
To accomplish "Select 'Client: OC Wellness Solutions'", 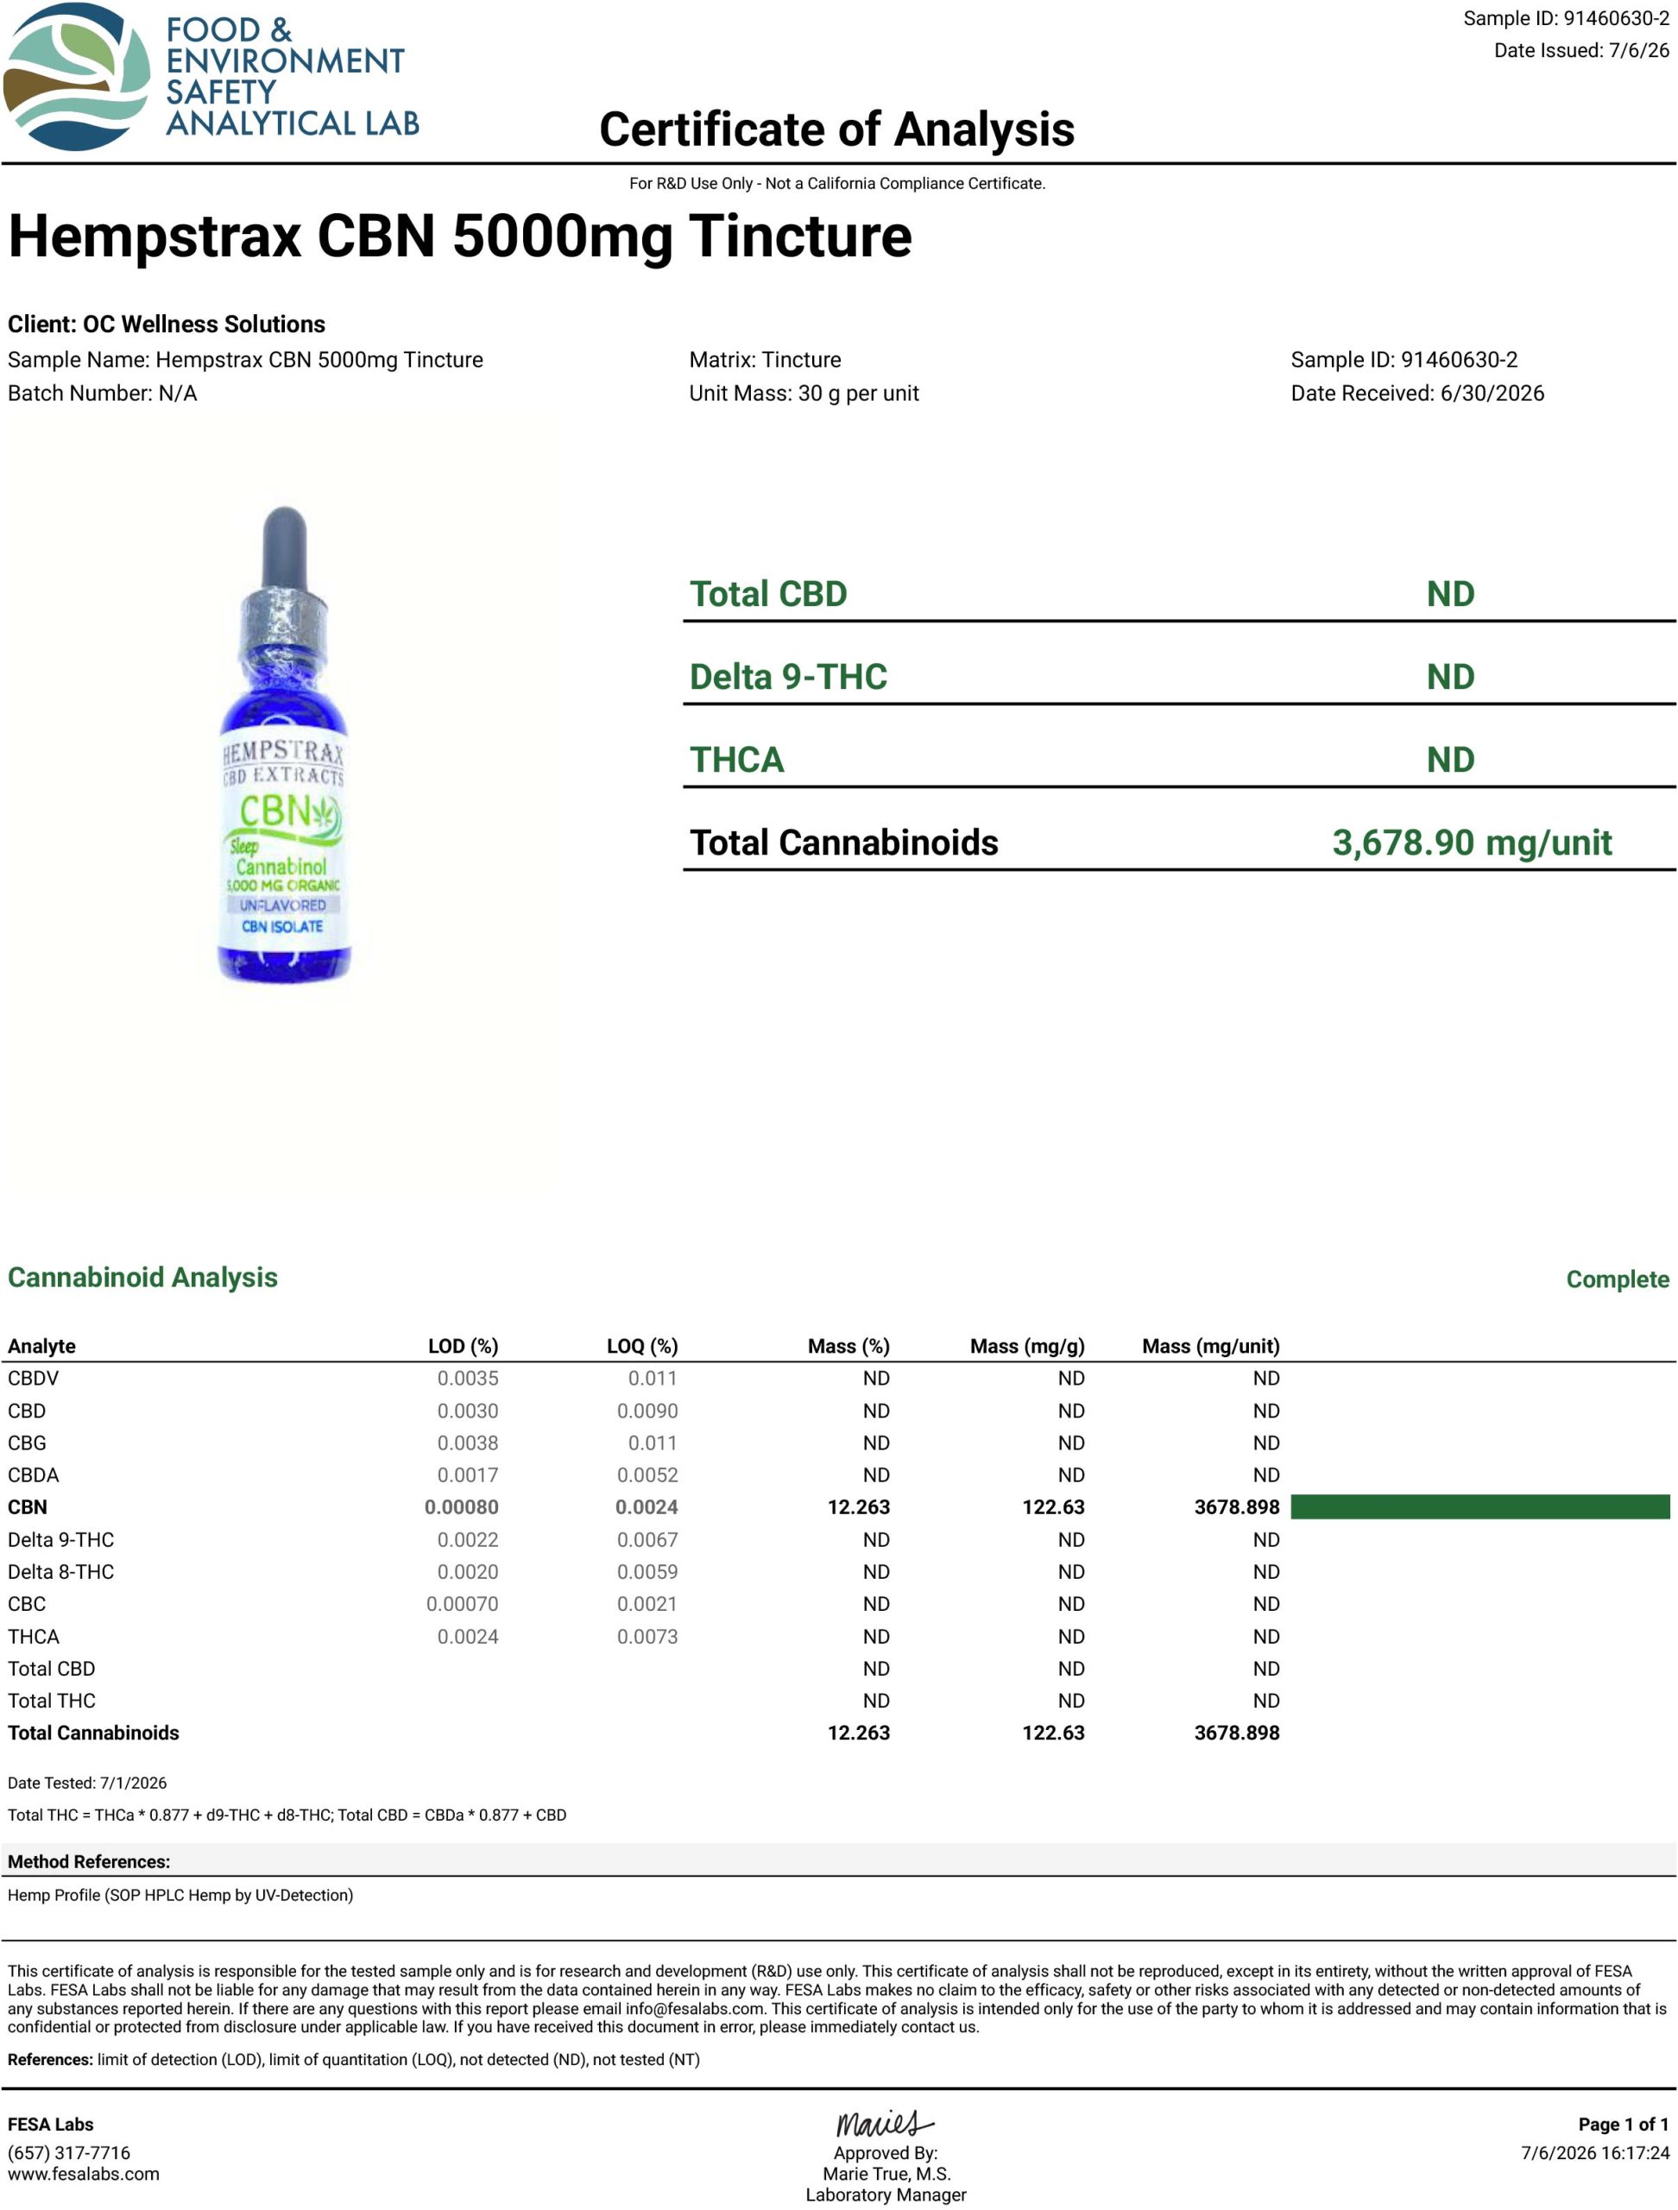I will 167,325.
